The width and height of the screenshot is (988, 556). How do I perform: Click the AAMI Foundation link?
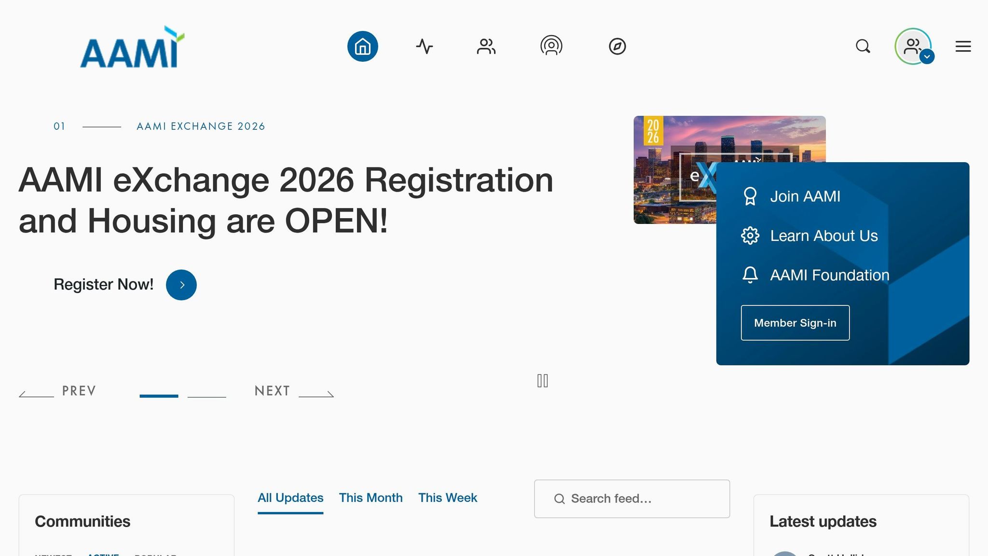coord(830,275)
